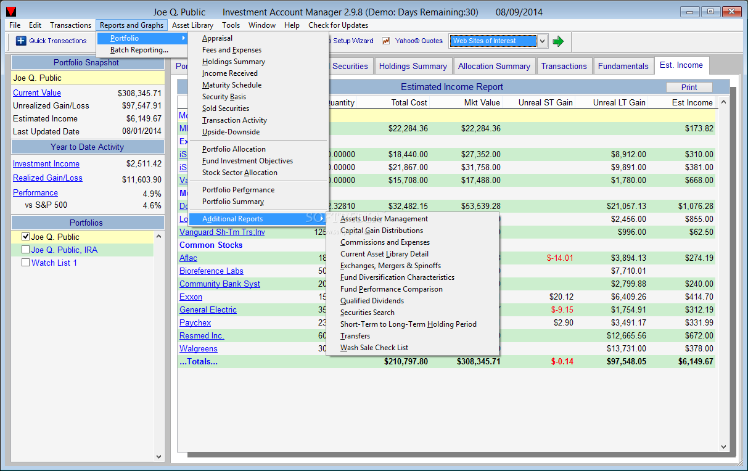
Task: Select Fees and Expenses report
Action: 232,50
